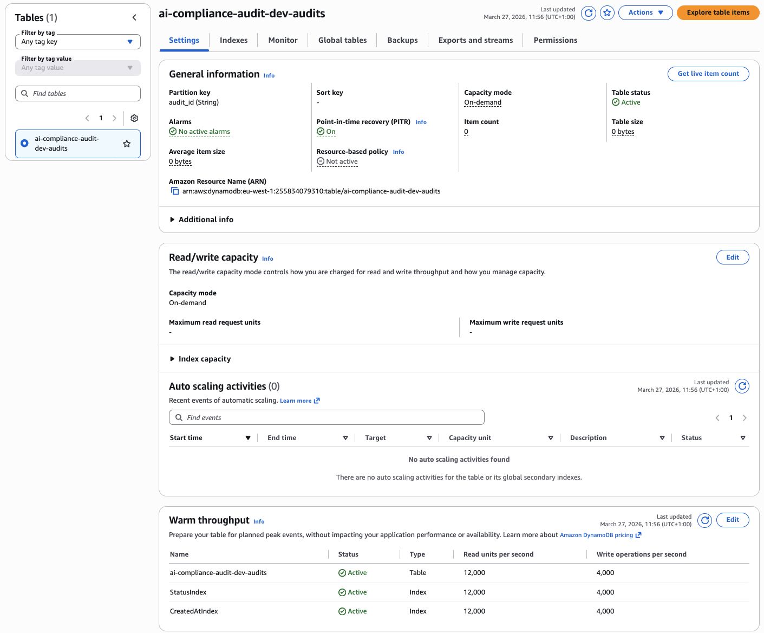Open the Status column filter dropdown
The image size is (764, 633).
click(742, 437)
